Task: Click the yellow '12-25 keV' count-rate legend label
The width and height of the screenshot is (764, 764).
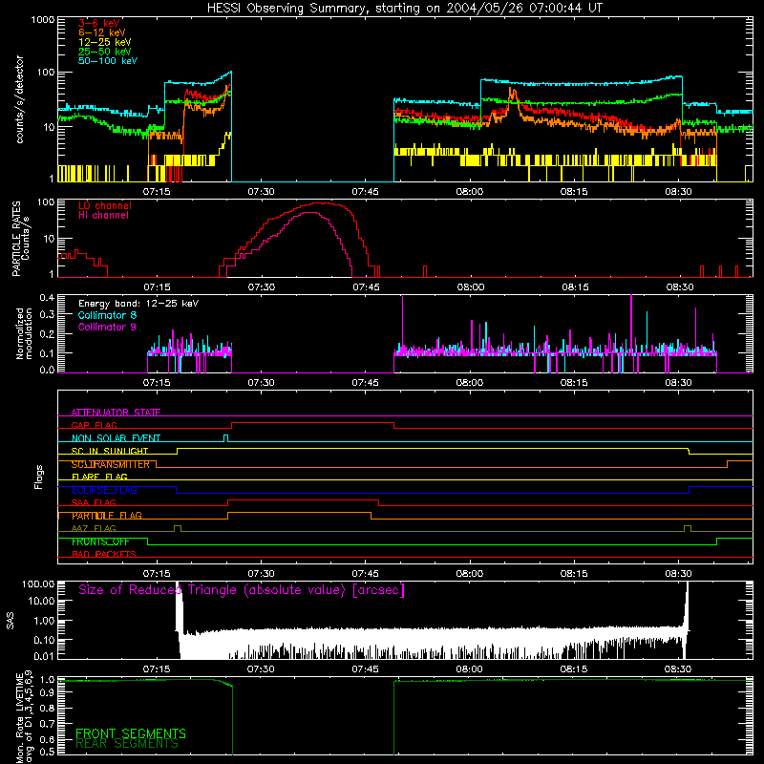Action: [105, 42]
